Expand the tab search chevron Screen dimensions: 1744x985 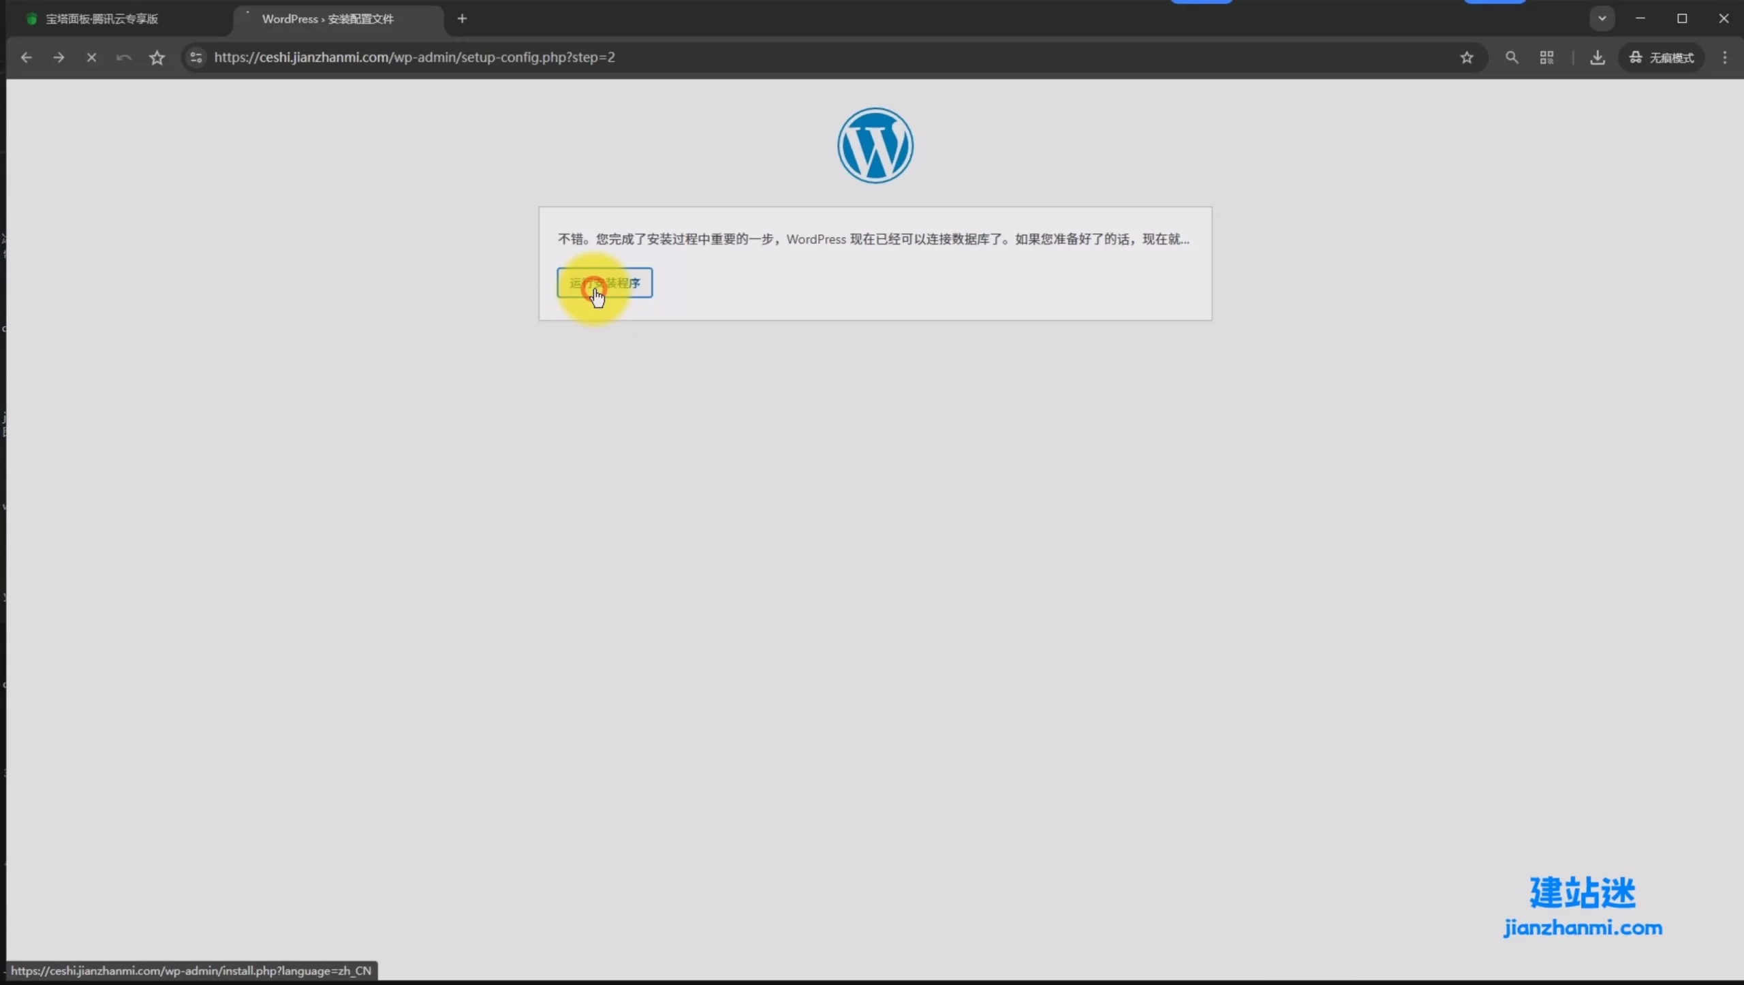click(x=1602, y=18)
